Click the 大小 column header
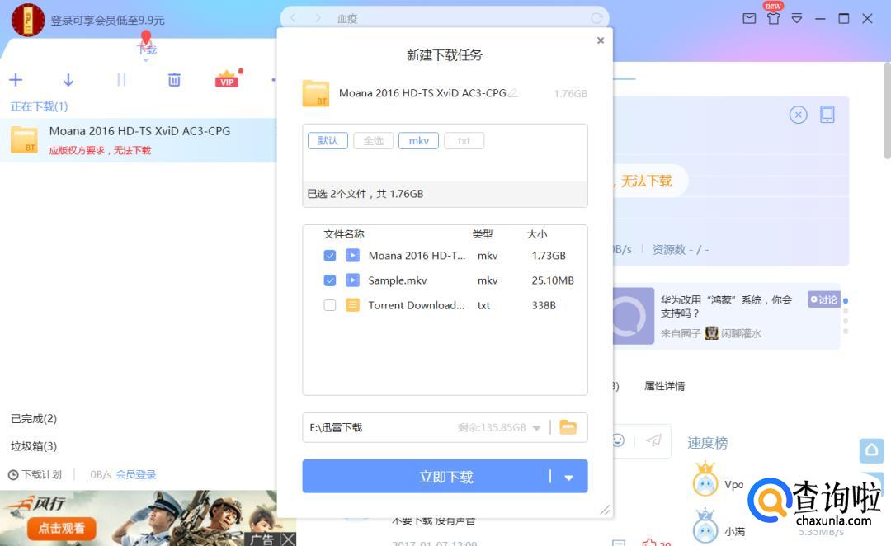This screenshot has width=891, height=546. (537, 234)
